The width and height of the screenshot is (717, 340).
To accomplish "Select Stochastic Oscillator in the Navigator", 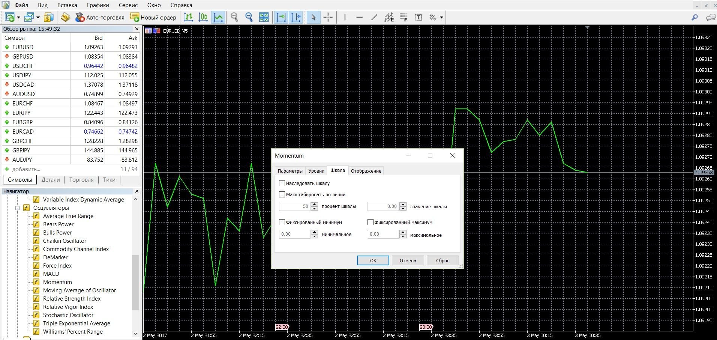I will 68,315.
